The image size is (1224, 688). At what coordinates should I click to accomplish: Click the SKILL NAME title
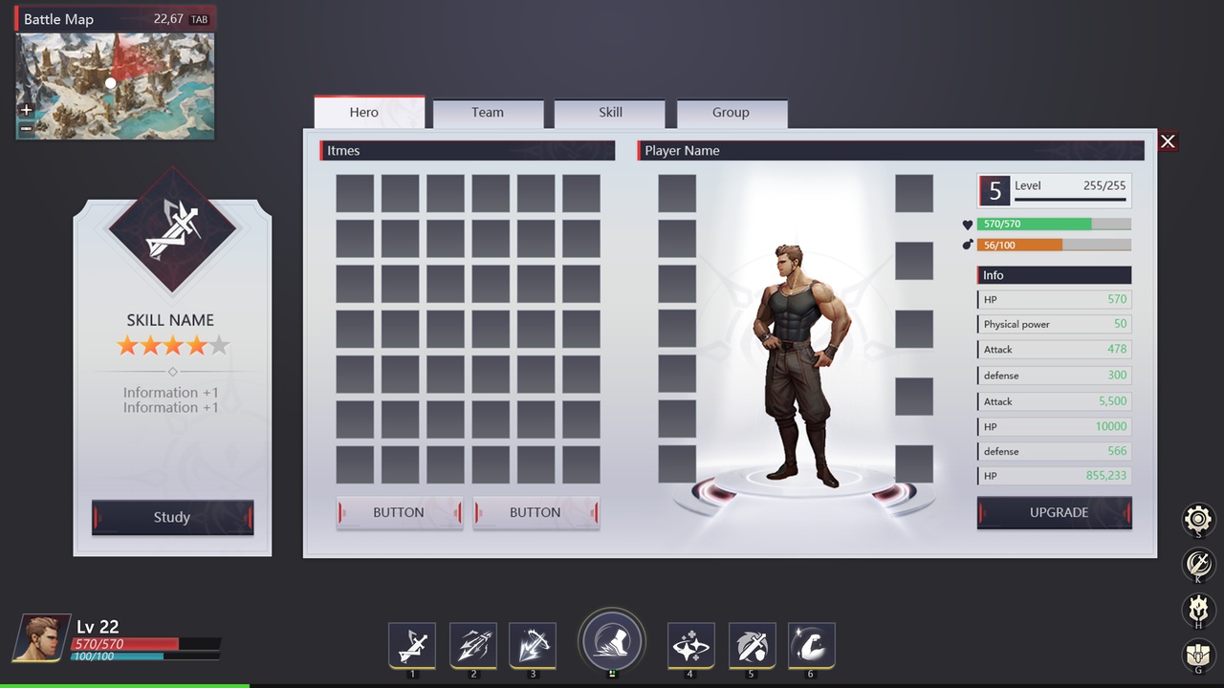tap(170, 320)
